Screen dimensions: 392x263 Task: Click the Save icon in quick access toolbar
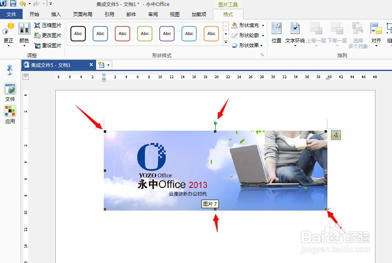(x=13, y=3)
